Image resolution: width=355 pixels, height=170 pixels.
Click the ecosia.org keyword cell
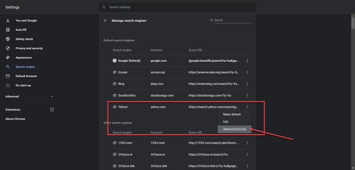tap(158, 72)
